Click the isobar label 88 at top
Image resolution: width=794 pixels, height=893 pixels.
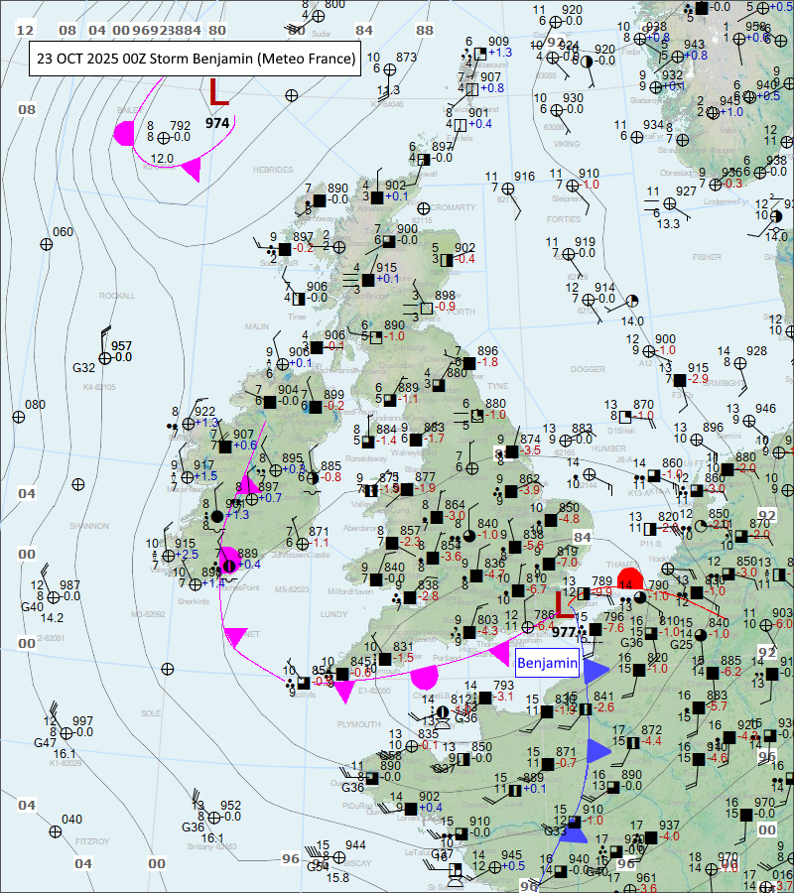[x=425, y=31]
